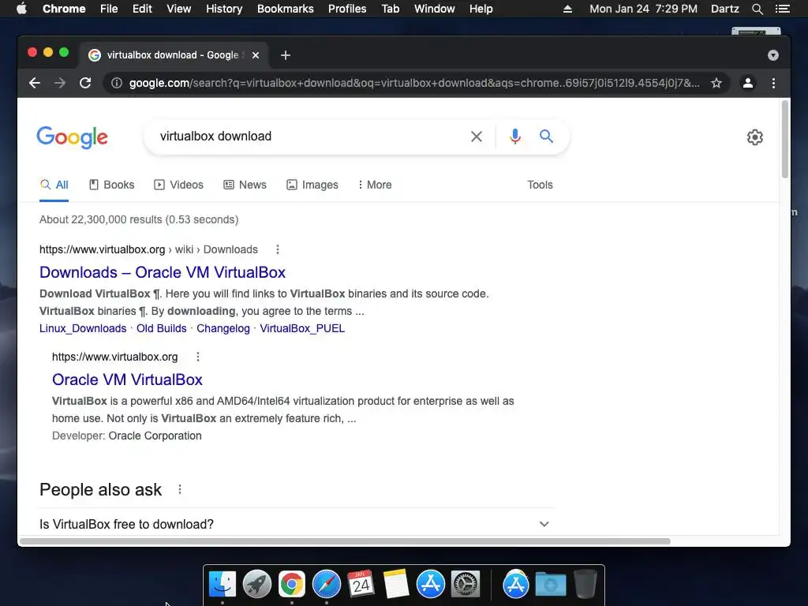The image size is (808, 606).
Task: Open Notes from the Dock
Action: tap(396, 585)
